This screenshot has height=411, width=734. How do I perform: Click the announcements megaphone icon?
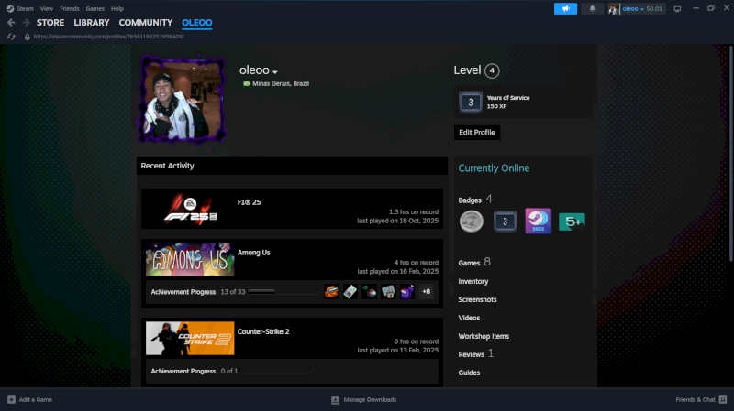point(565,8)
